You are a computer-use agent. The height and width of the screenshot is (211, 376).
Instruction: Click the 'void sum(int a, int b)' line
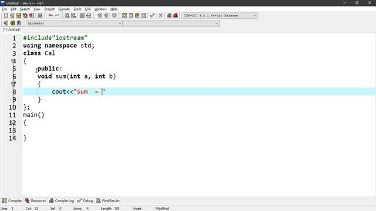click(x=77, y=76)
